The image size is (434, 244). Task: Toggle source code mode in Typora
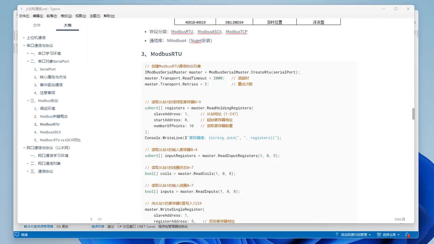click(100, 219)
